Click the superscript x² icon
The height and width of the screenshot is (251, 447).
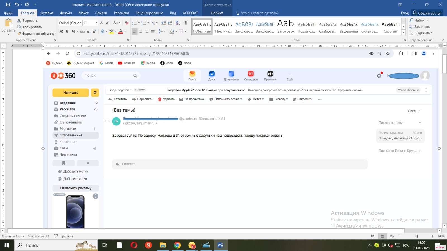pos(94,32)
